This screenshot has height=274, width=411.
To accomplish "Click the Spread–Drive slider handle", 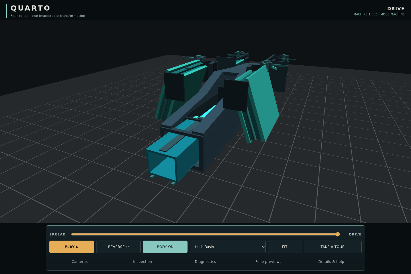I will [x=338, y=234].
